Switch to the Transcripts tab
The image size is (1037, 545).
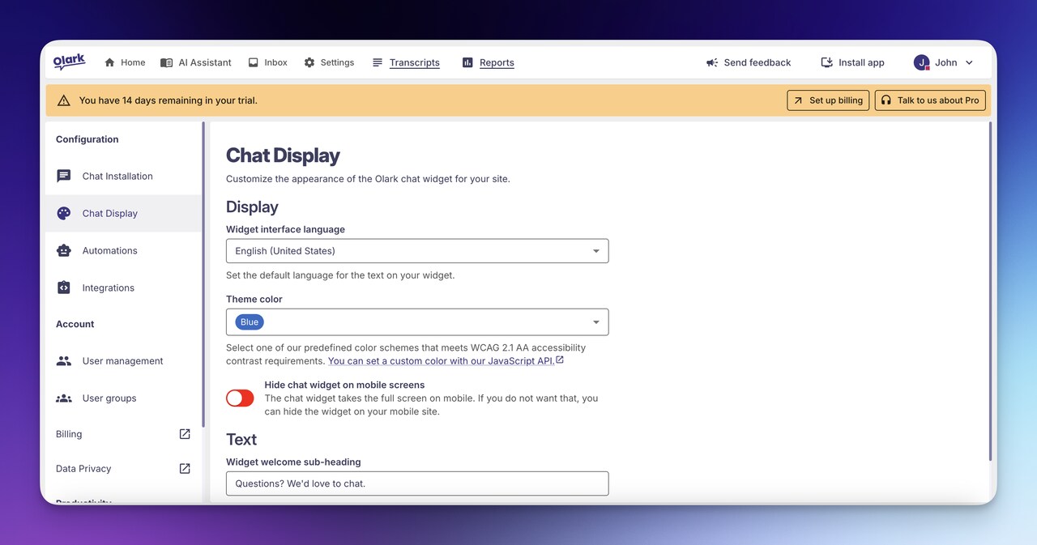[414, 62]
